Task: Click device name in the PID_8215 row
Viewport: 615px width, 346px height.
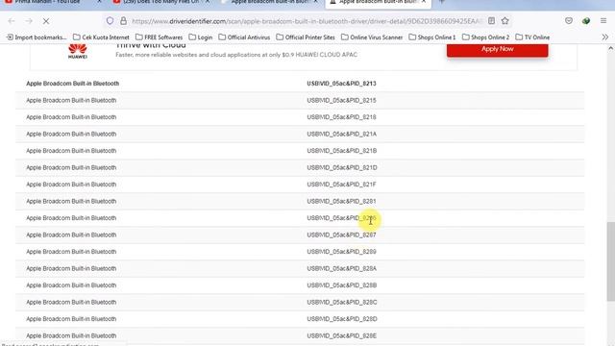Action: pos(71,100)
